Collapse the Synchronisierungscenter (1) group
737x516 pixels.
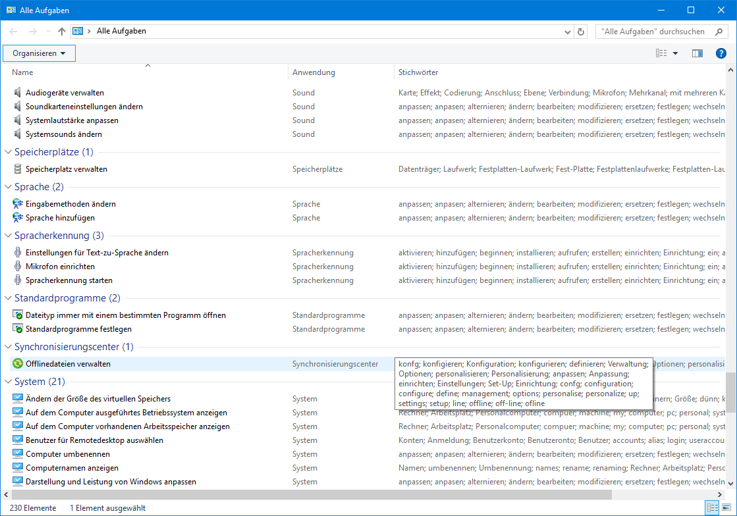pyautogui.click(x=8, y=346)
